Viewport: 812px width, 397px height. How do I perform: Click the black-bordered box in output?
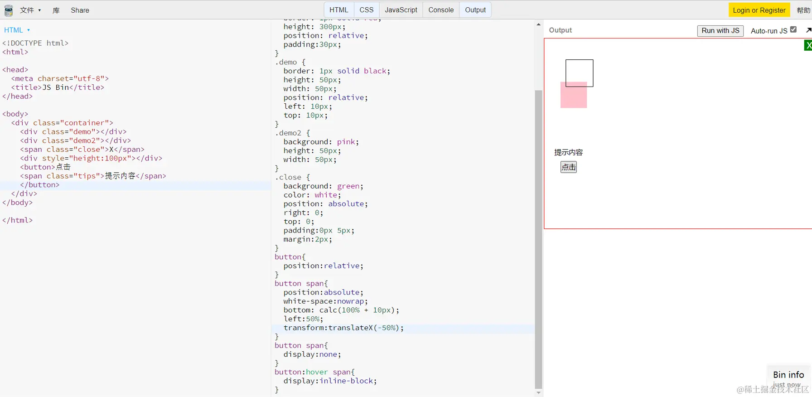click(x=580, y=73)
